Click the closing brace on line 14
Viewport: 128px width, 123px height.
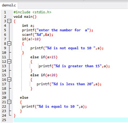tap(31, 71)
